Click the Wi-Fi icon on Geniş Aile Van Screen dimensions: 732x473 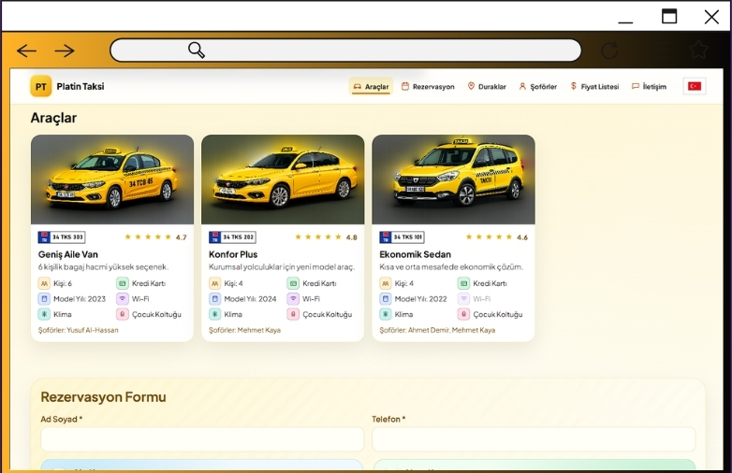(x=122, y=299)
